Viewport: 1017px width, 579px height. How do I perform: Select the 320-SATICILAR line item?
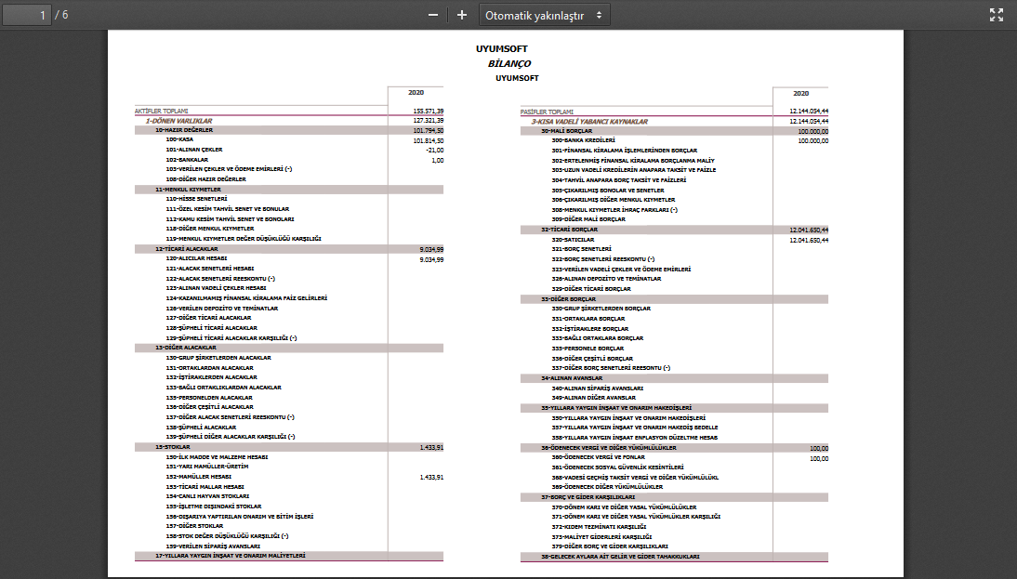pyautogui.click(x=573, y=240)
